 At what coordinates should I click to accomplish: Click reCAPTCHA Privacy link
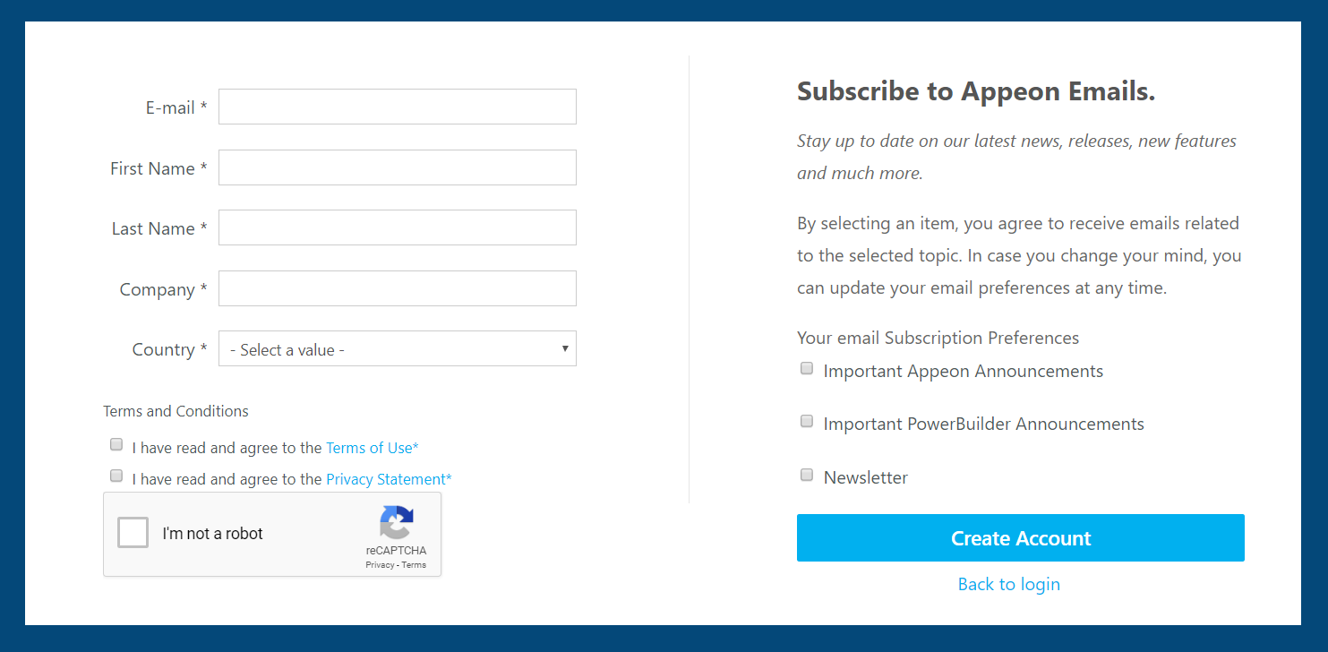click(x=380, y=565)
